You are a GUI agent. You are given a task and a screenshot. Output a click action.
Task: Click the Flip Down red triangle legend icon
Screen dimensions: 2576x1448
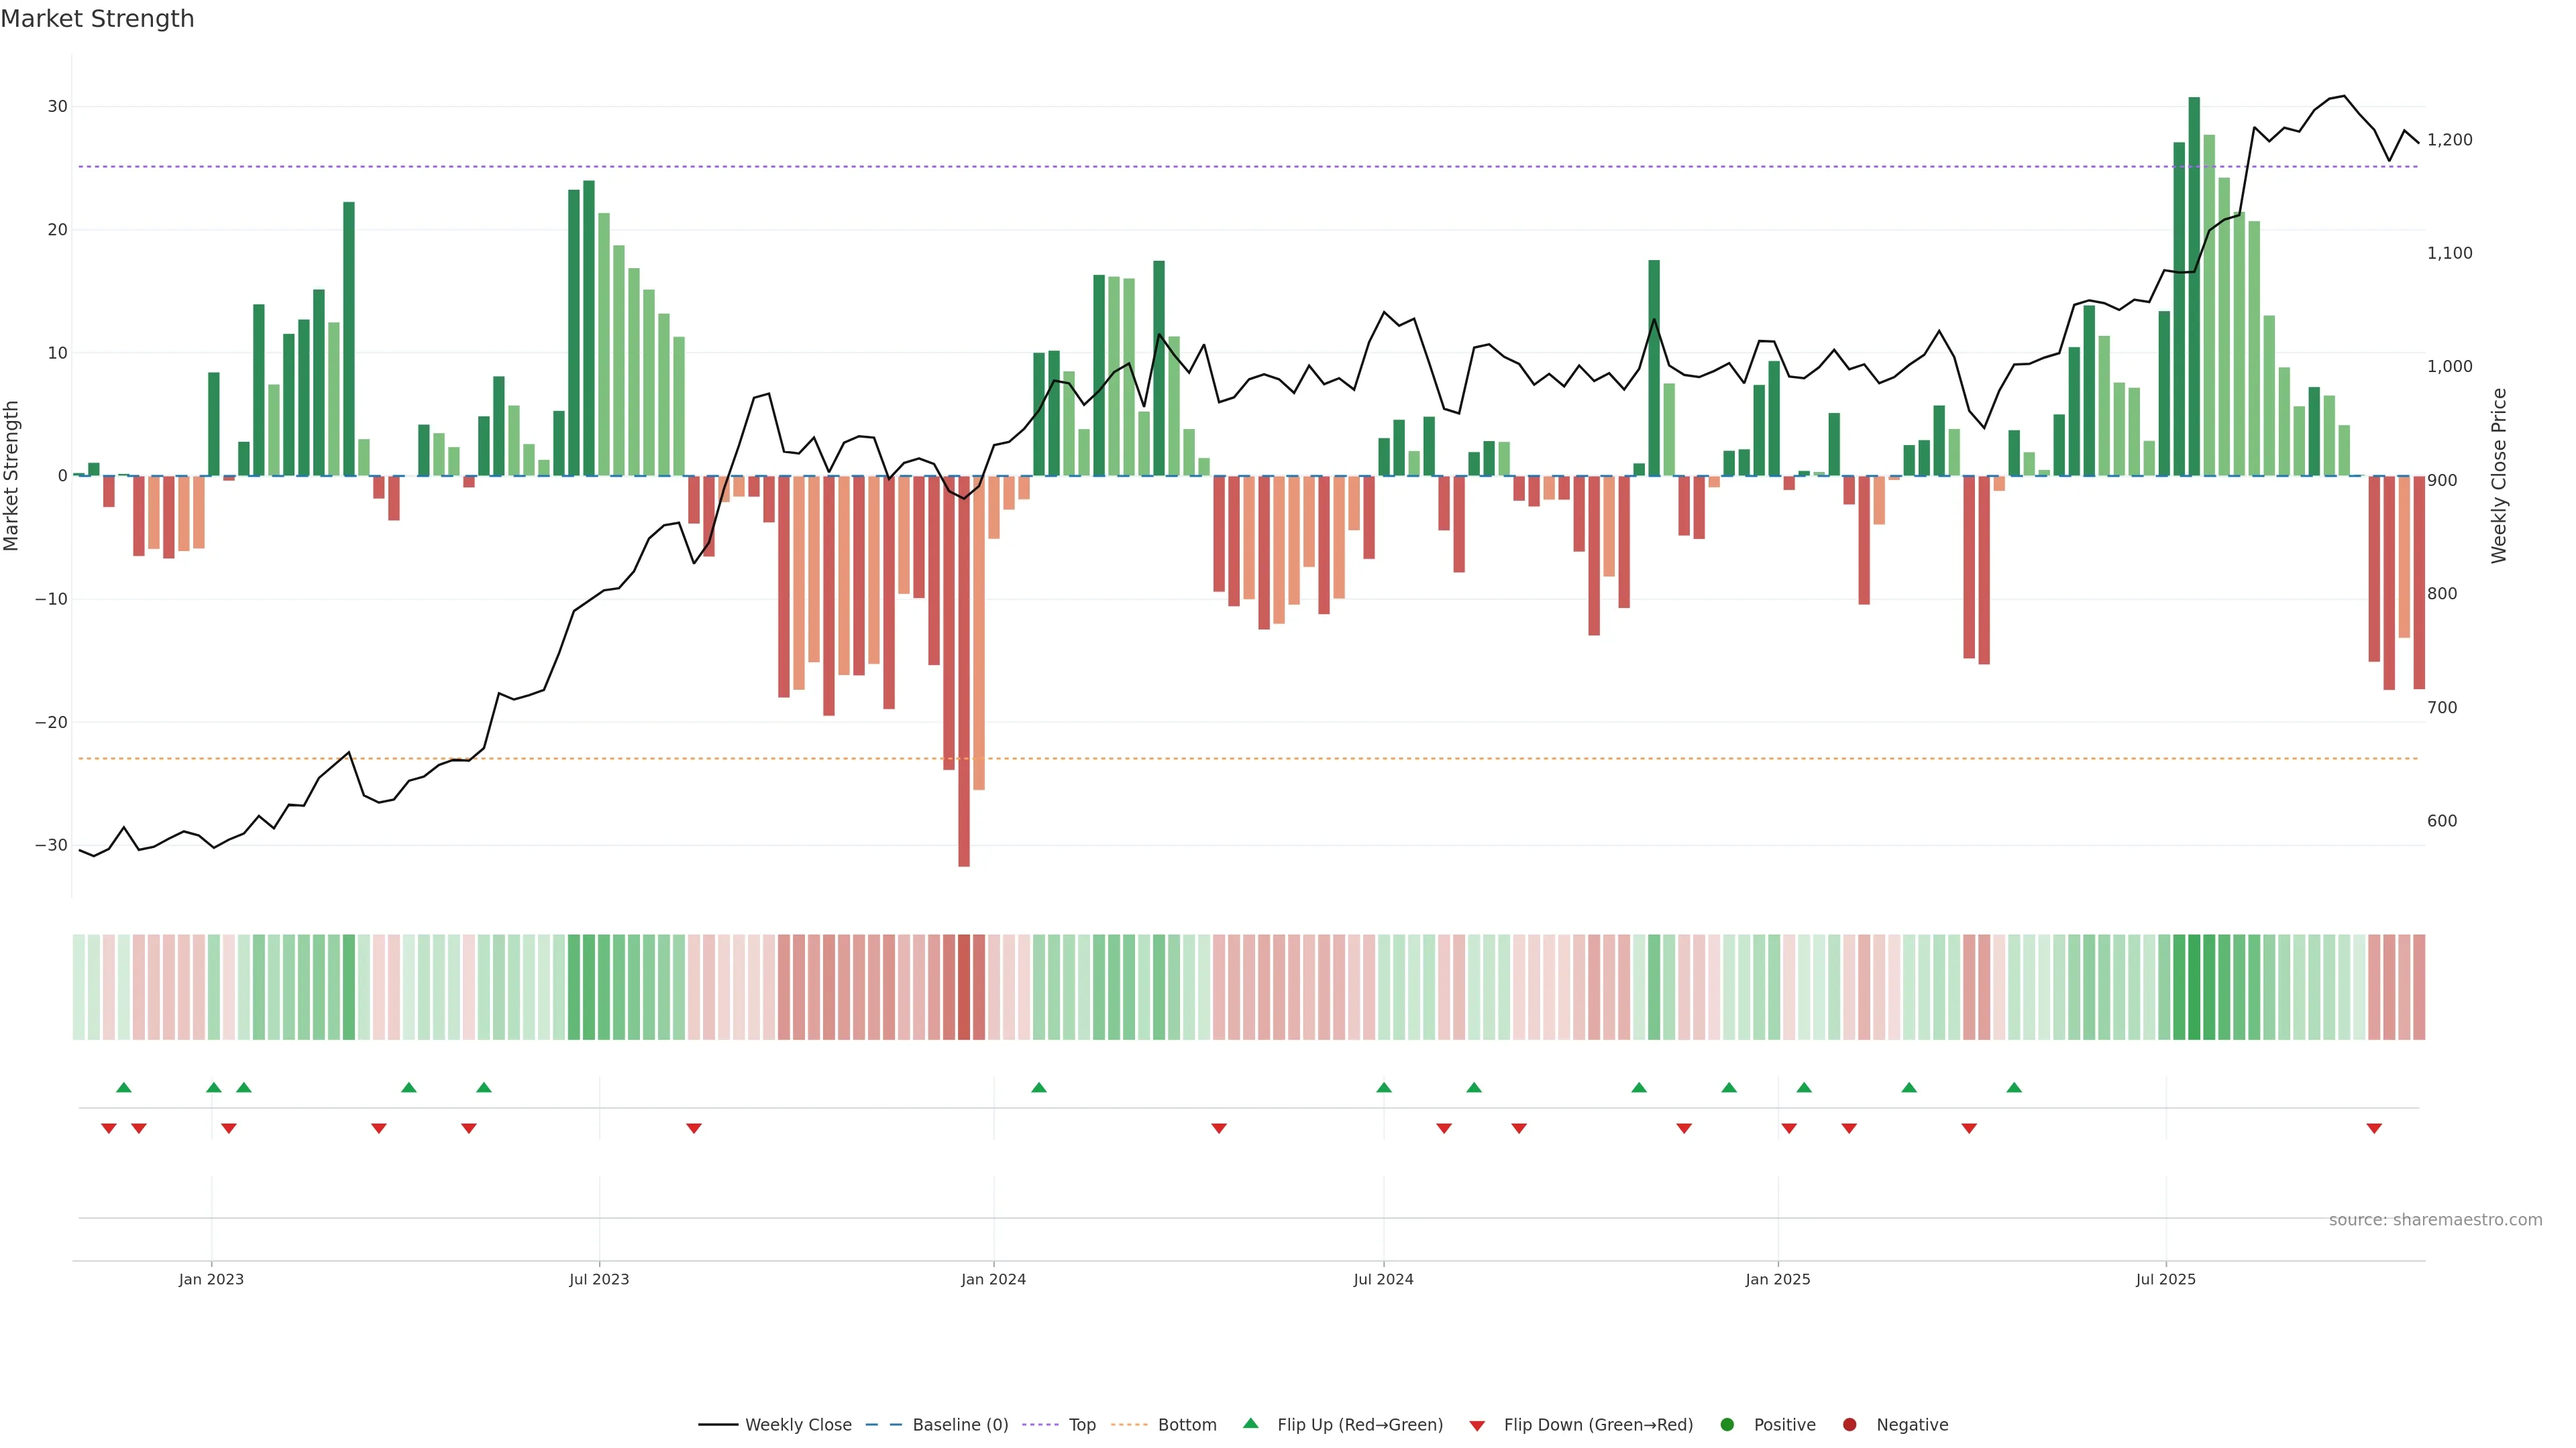(x=1477, y=1426)
